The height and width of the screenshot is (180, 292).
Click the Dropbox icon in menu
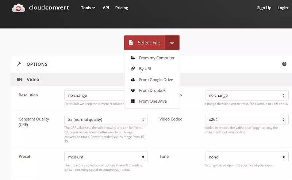tap(133, 90)
